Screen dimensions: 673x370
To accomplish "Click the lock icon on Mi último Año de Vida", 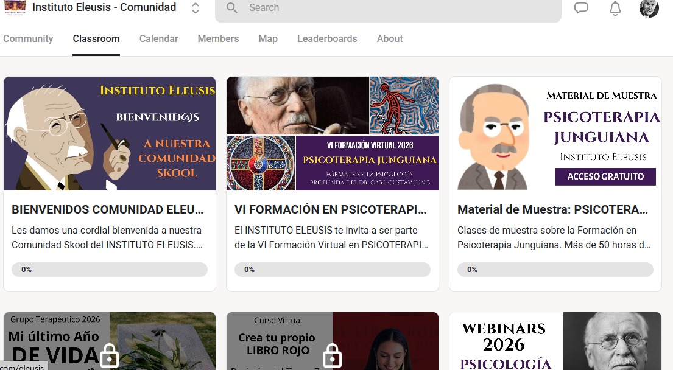I will tap(110, 355).
